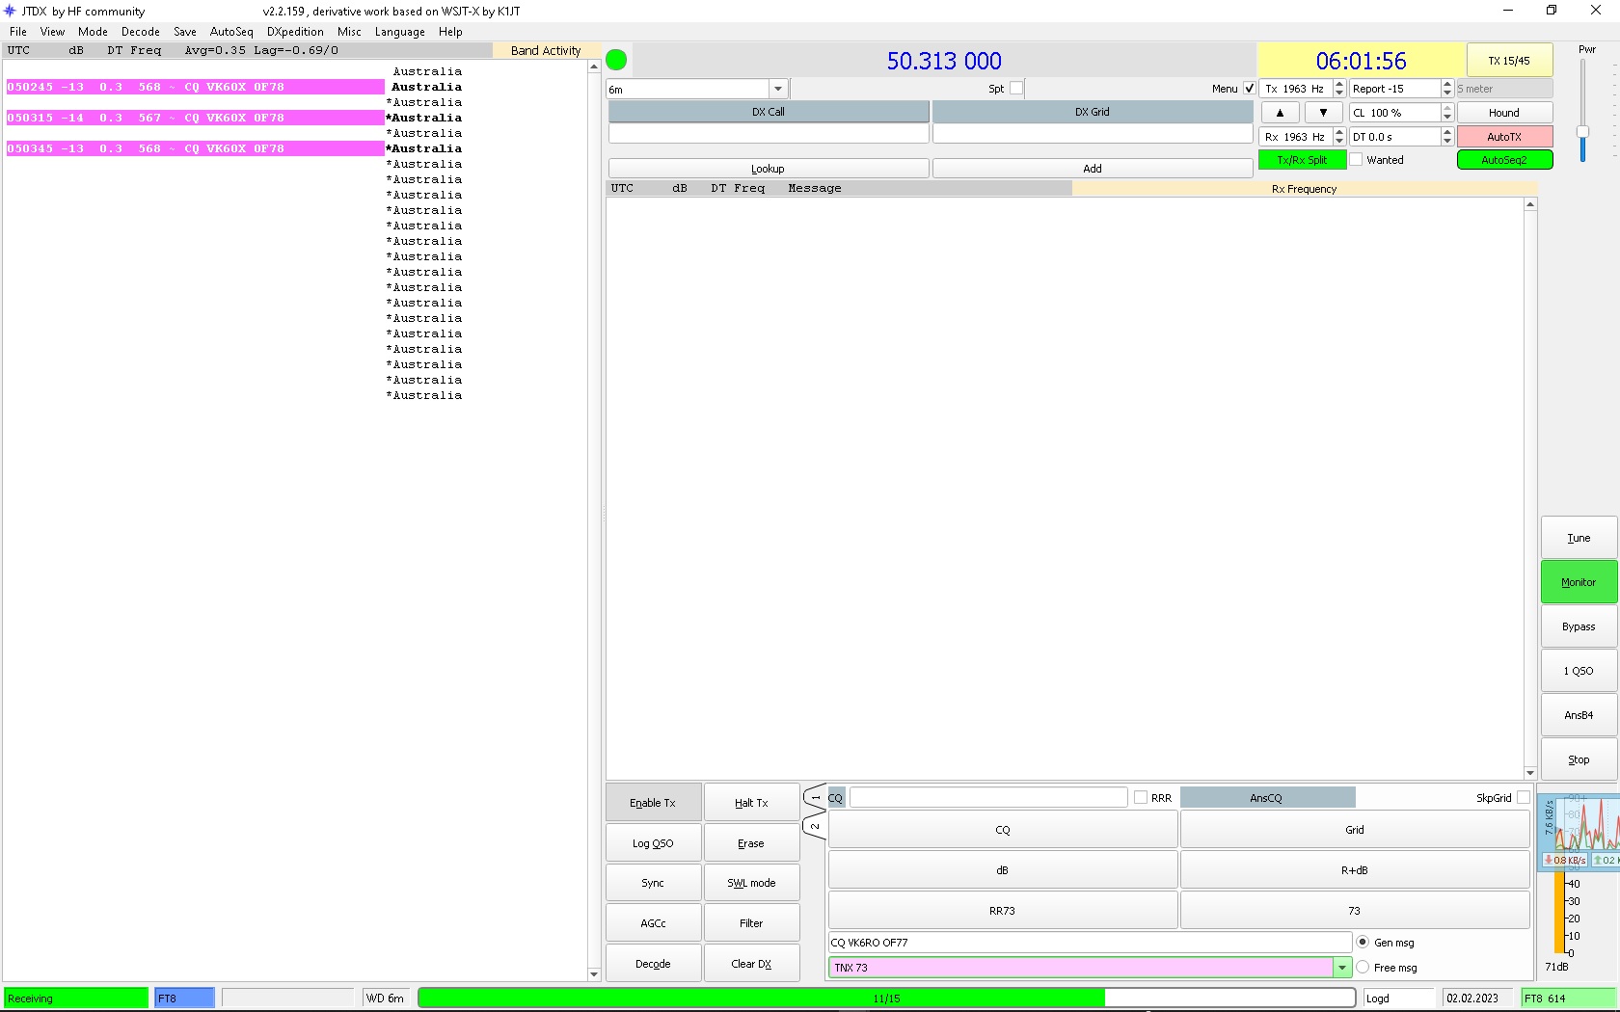The height and width of the screenshot is (1012, 1620).
Task: Enable the Spt checkbox
Action: [1016, 89]
